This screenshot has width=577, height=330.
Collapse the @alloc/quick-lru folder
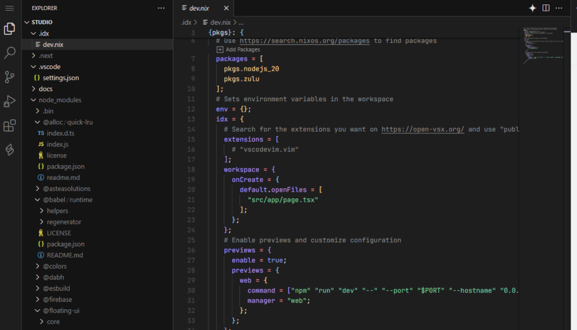tap(38, 122)
